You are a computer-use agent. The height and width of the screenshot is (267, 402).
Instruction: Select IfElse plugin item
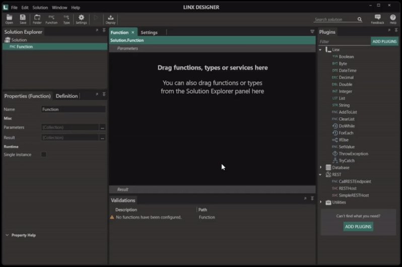(x=340, y=140)
